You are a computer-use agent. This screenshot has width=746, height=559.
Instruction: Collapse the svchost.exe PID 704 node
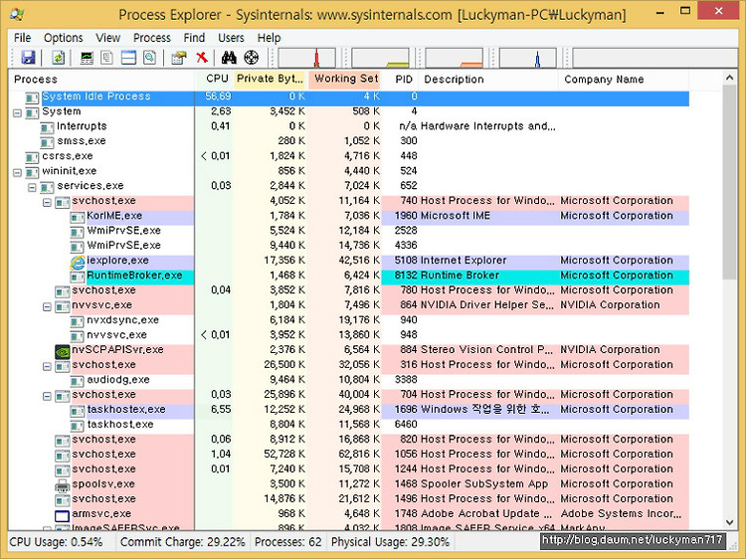[47, 396]
